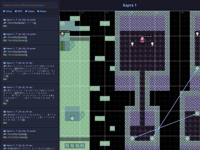Click grid column label 10 on the map
Viewport: 200px width, 150px height.
(x=82, y=13)
